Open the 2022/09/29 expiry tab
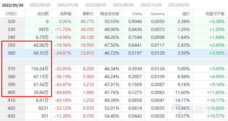Image resolution: width=228 pixels, height=121 pixels. click(x=123, y=5)
